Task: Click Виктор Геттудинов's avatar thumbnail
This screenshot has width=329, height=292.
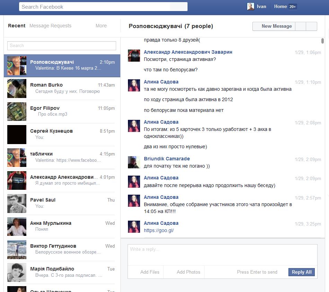Action: [17, 249]
